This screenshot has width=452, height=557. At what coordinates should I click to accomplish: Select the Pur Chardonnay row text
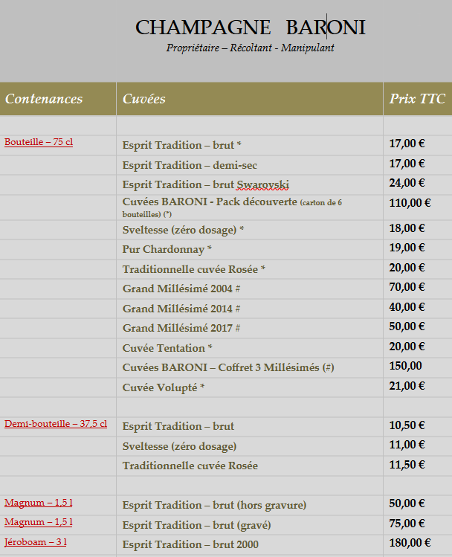167,249
